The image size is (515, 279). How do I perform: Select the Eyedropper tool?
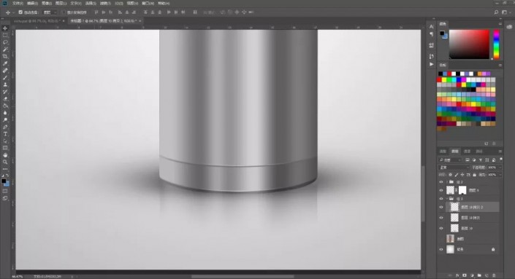coord(5,63)
